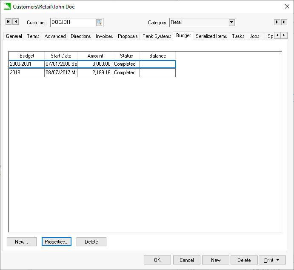The height and width of the screenshot is (270, 294).
Task: Select the Serialized Items tab
Action: pyautogui.click(x=211, y=36)
